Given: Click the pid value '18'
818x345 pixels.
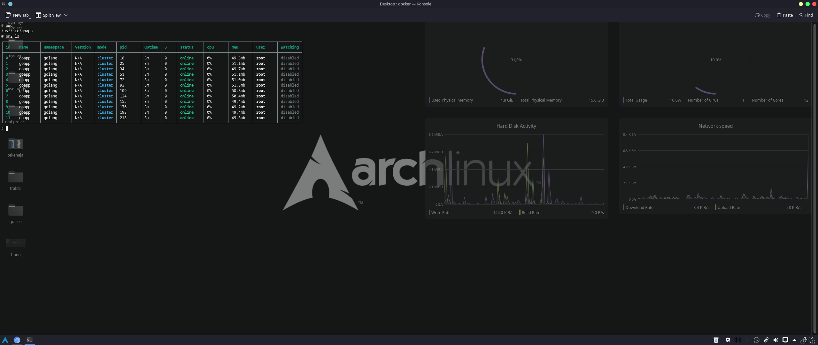Looking at the screenshot, I should tap(122, 58).
